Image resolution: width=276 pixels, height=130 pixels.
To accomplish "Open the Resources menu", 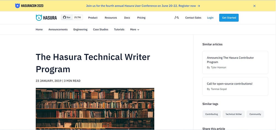I will tap(111, 18).
